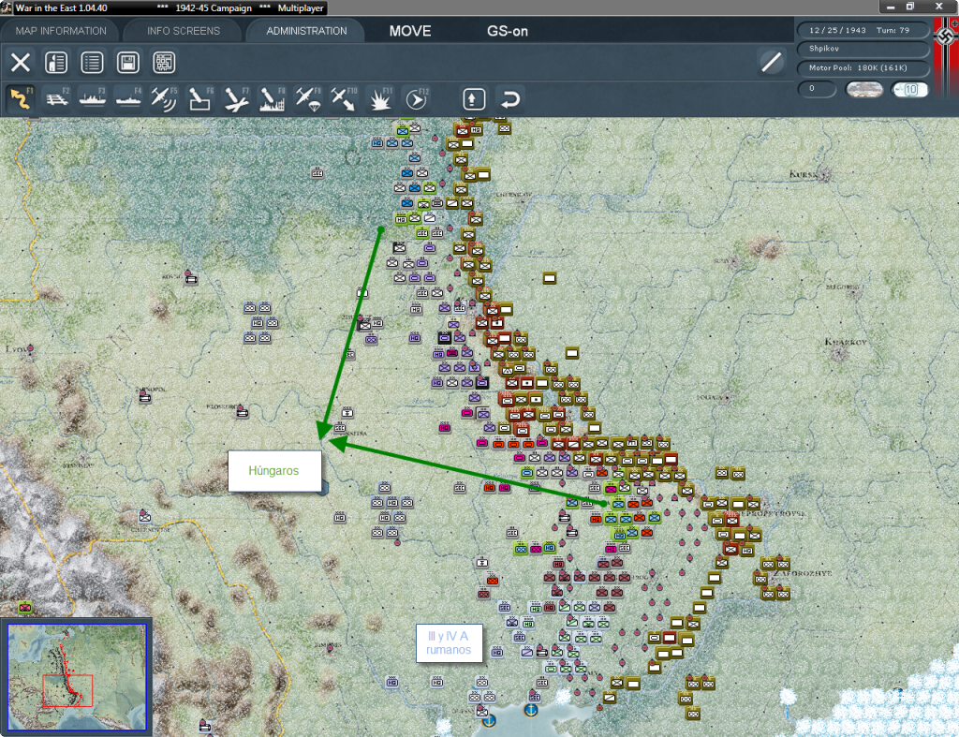959x737 pixels.
Task: Click the Kharkov city label on the map
Action: point(846,342)
